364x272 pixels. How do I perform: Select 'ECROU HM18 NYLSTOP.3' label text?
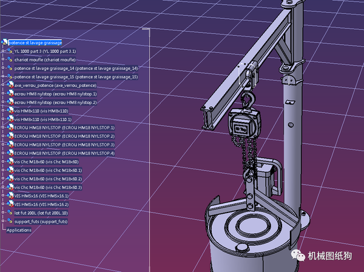pyautogui.click(x=64, y=144)
